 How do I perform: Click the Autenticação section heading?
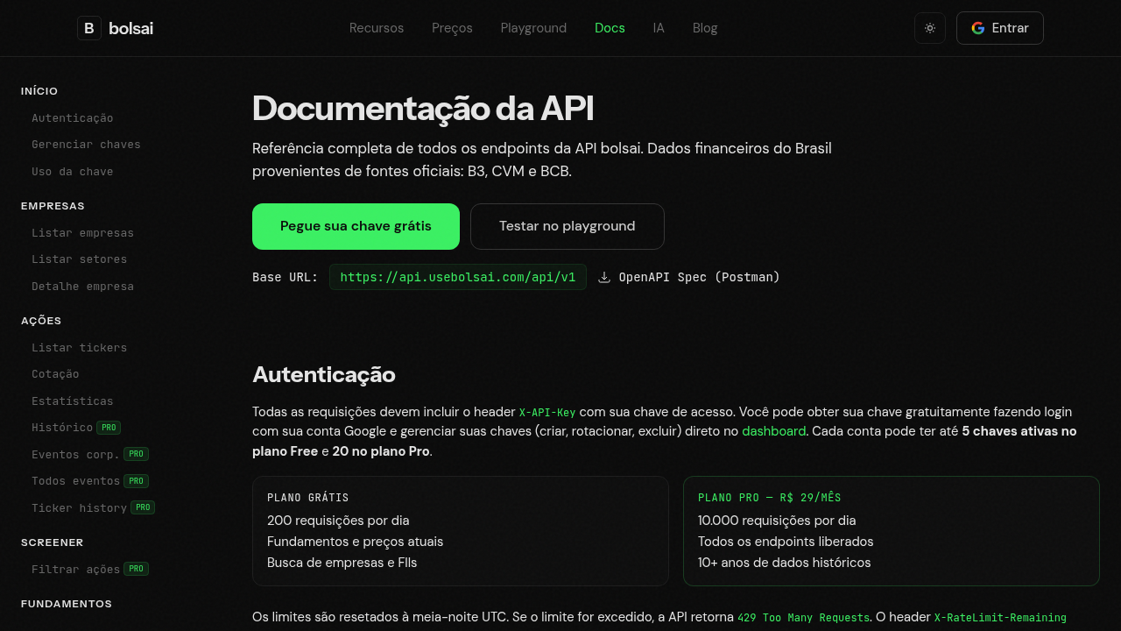tap(324, 374)
